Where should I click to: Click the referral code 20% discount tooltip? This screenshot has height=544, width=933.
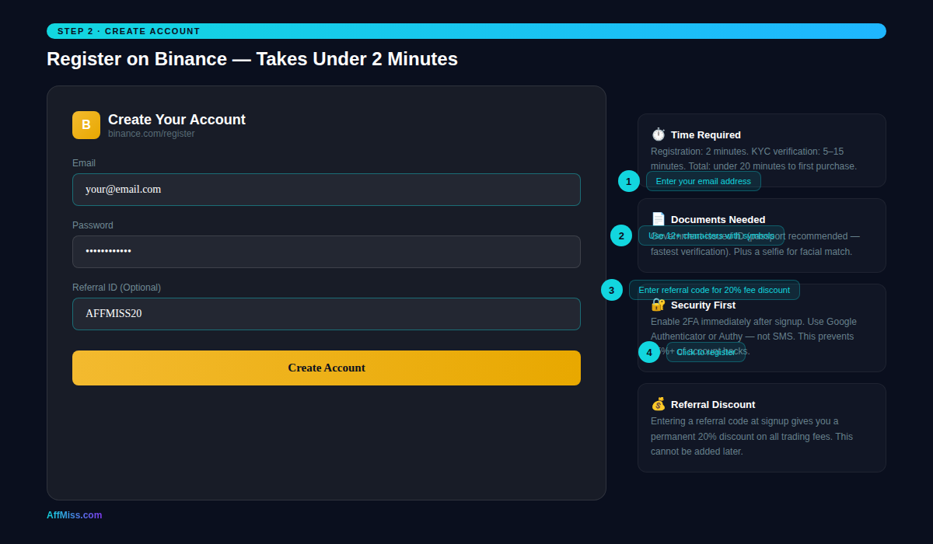[x=715, y=289]
